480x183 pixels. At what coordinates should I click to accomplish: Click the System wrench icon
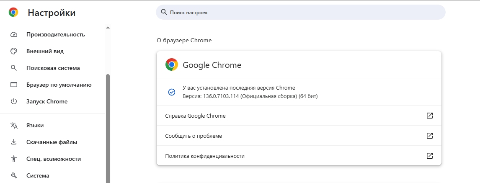point(14,175)
